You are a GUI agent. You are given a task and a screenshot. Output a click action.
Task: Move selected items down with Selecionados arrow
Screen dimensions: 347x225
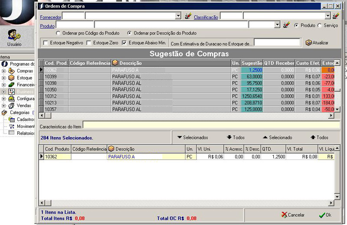tap(193, 137)
